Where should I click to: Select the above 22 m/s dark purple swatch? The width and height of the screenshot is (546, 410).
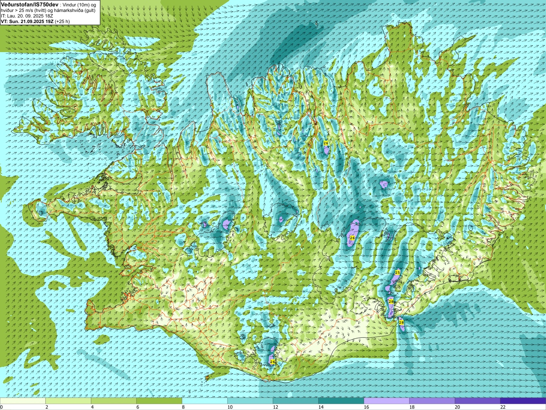click(x=523, y=401)
